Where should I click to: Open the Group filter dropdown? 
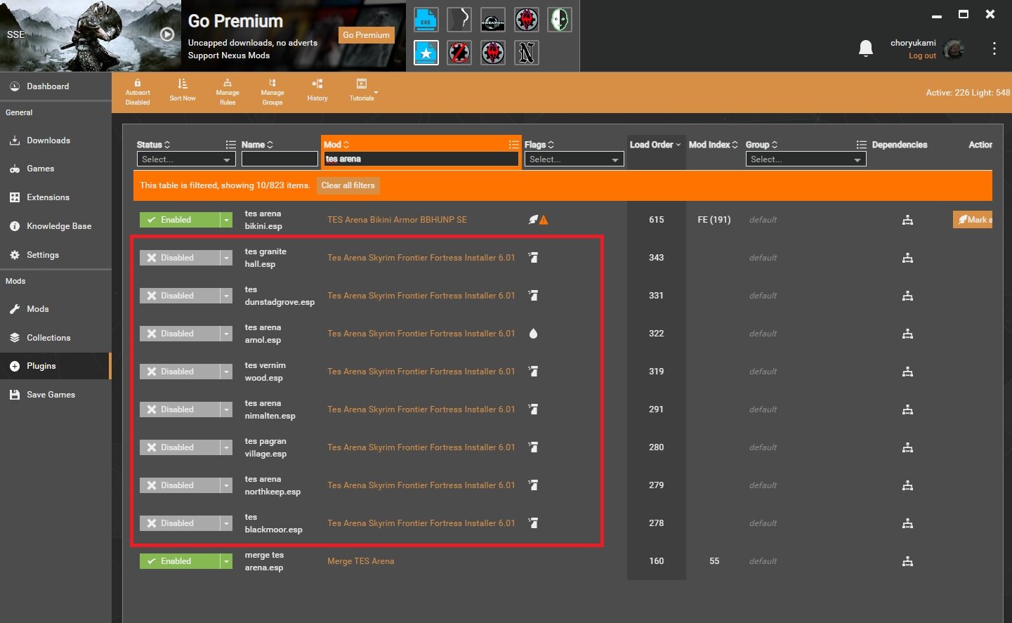[806, 159]
